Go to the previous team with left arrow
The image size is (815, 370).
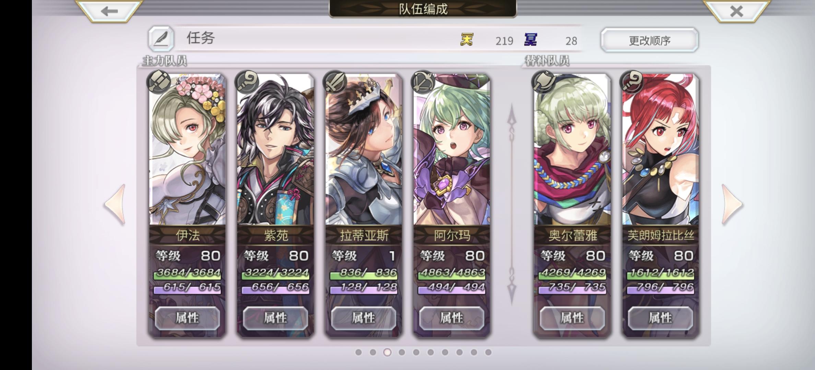coord(115,205)
